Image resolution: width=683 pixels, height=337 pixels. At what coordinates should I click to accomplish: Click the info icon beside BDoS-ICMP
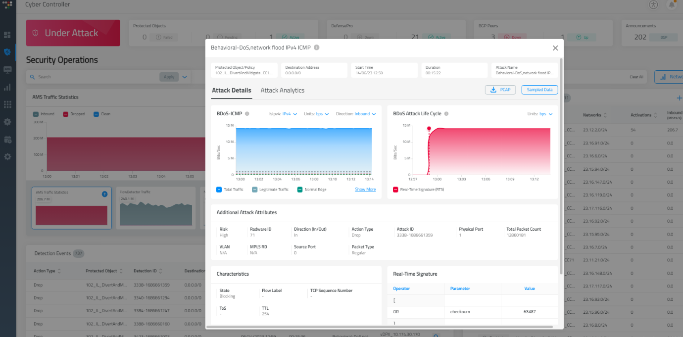click(x=247, y=114)
